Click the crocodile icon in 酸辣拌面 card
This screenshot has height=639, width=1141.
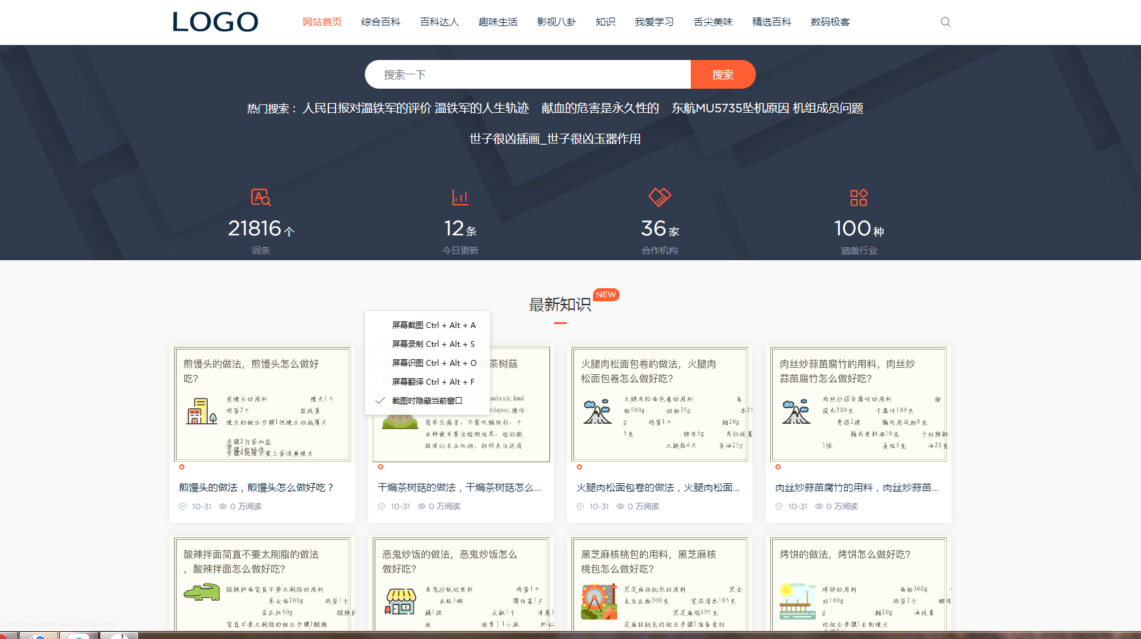(201, 592)
